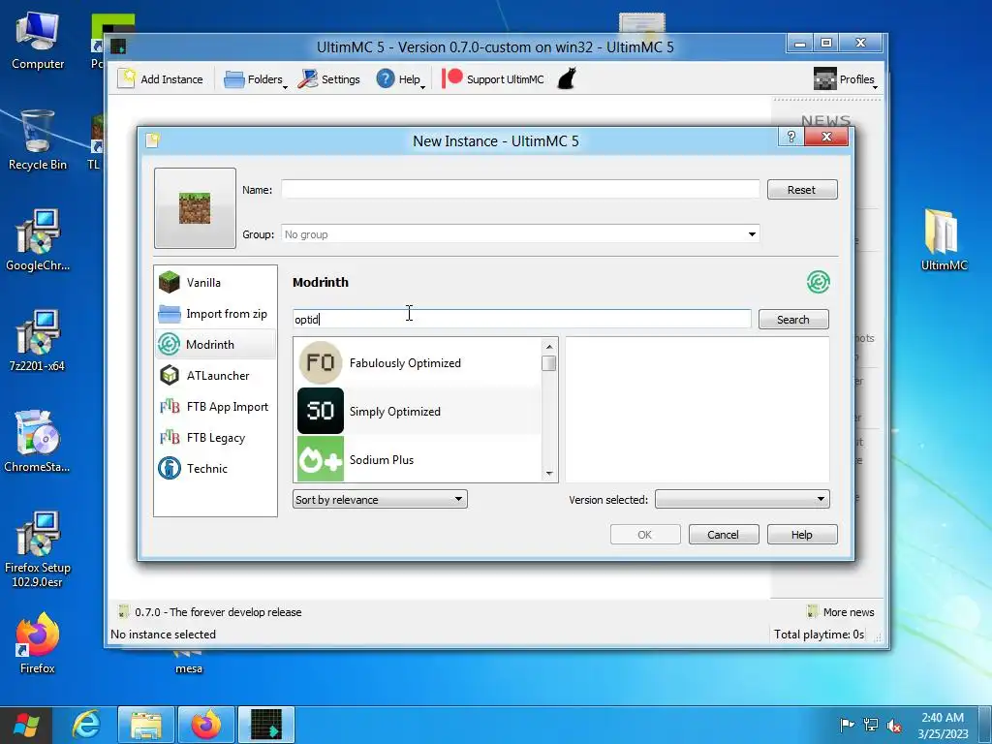This screenshot has width=992, height=744.
Task: Open the Version selected dropdown
Action: [x=742, y=499]
